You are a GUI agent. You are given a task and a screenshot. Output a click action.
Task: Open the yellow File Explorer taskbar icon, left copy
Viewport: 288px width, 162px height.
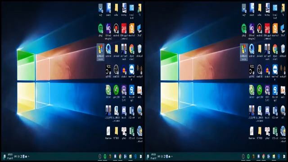coord(130,157)
